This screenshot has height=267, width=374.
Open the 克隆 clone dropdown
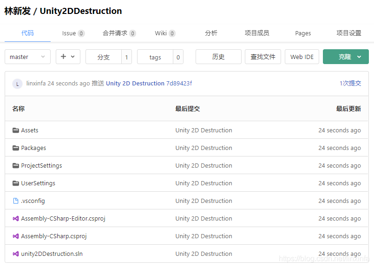tap(346, 57)
